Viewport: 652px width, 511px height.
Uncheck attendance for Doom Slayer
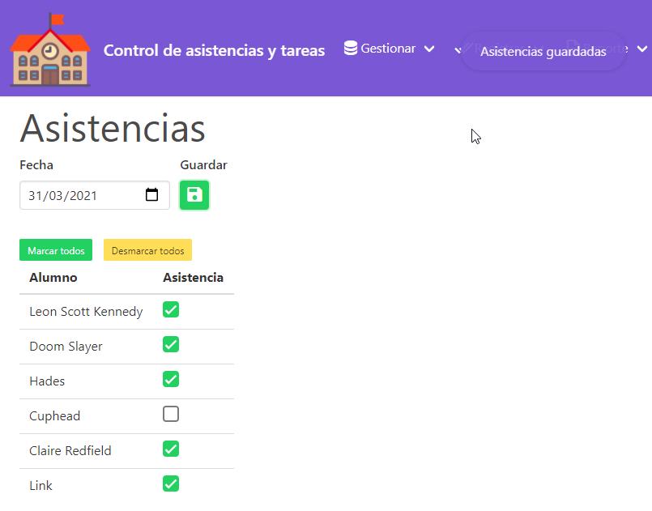click(171, 345)
